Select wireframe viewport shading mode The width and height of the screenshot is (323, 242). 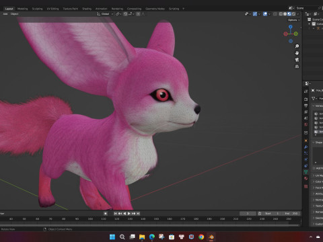(x=281, y=14)
